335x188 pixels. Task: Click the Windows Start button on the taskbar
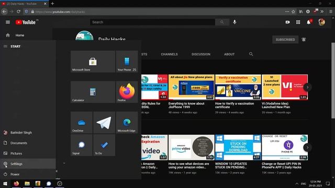click(5, 183)
